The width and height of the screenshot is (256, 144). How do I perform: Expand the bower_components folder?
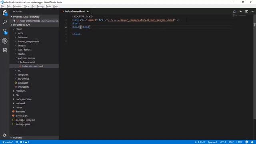click(16, 42)
